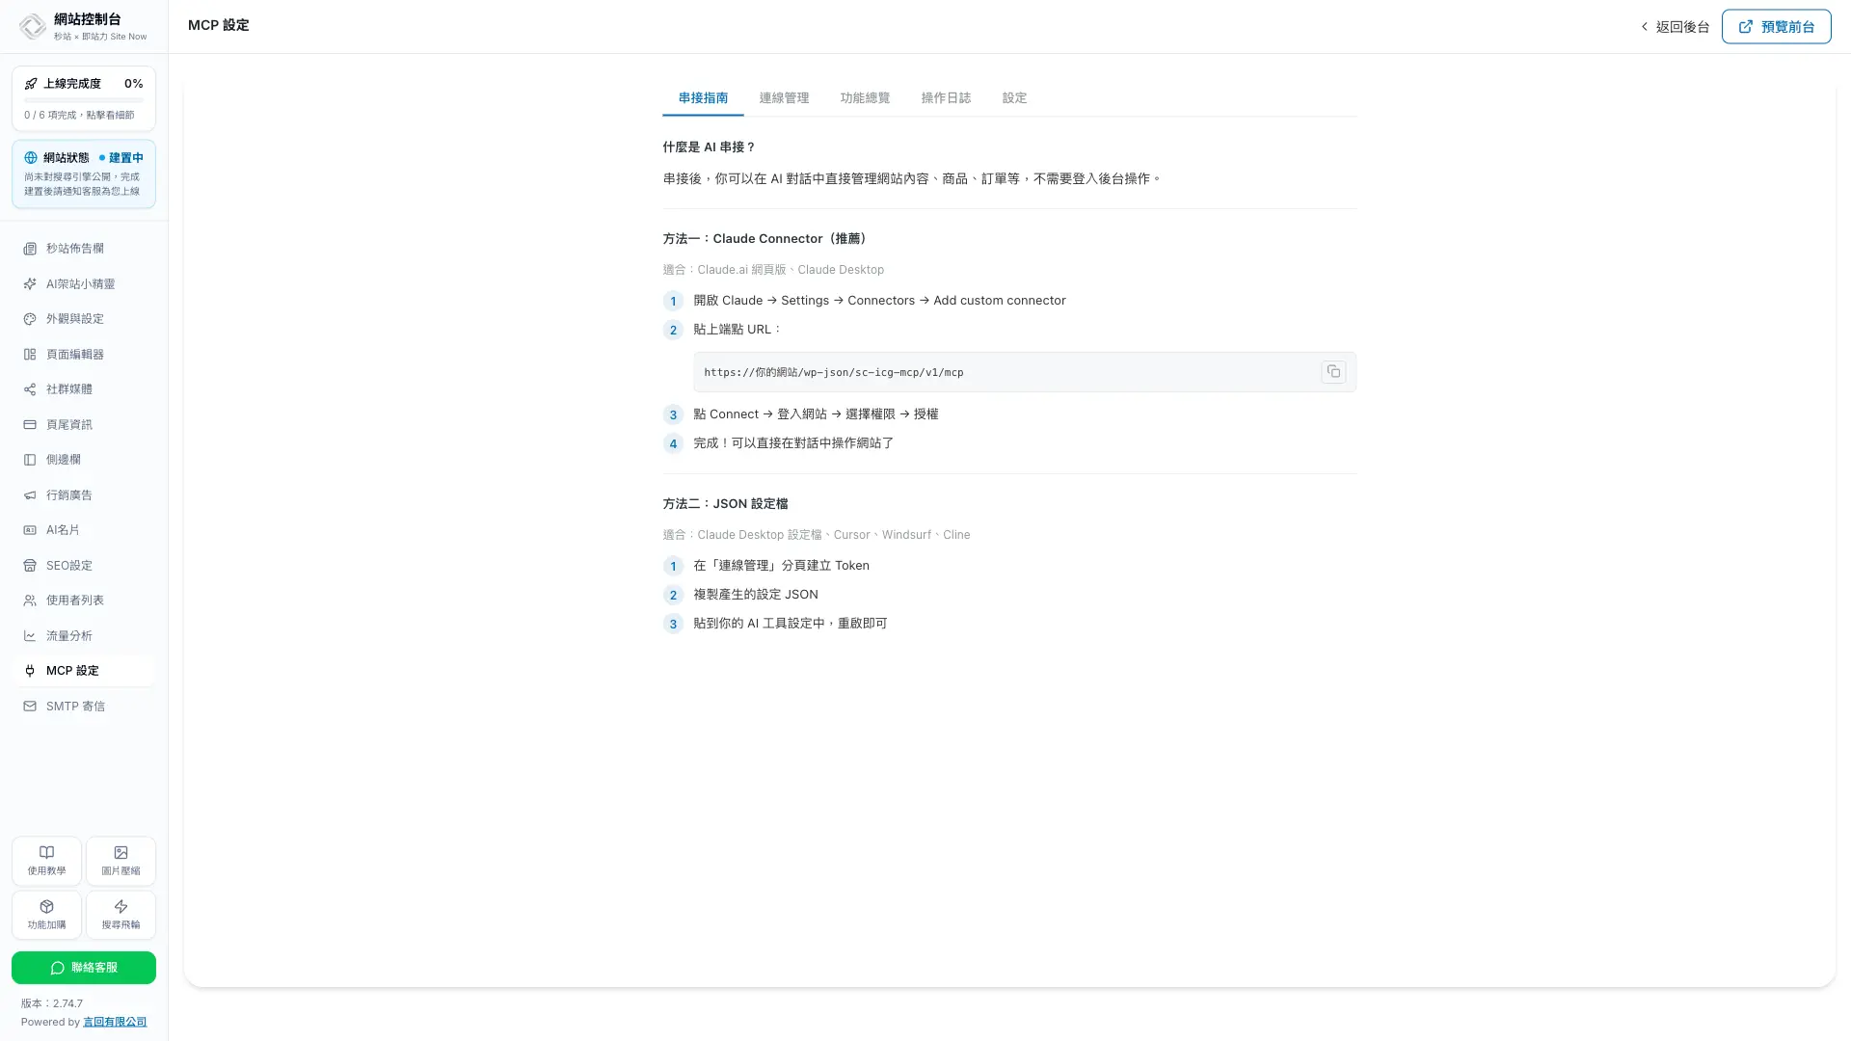Click the panel icon for 側邊欄

pos(30,460)
